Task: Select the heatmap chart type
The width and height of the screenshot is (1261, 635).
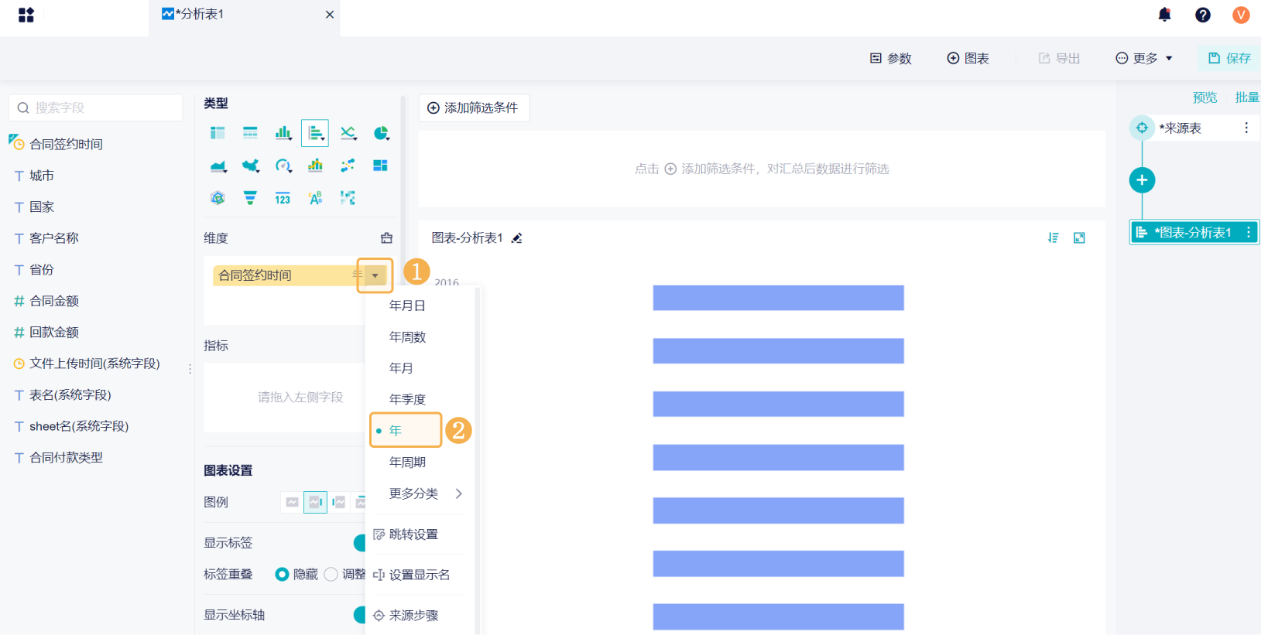Action: (348, 198)
